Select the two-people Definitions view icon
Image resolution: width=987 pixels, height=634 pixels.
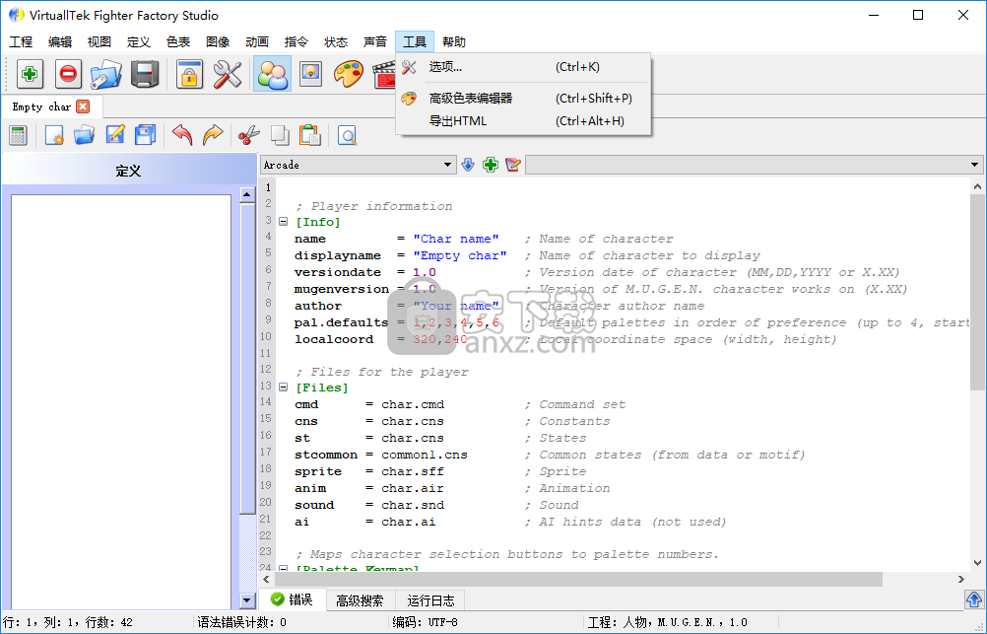(272, 74)
